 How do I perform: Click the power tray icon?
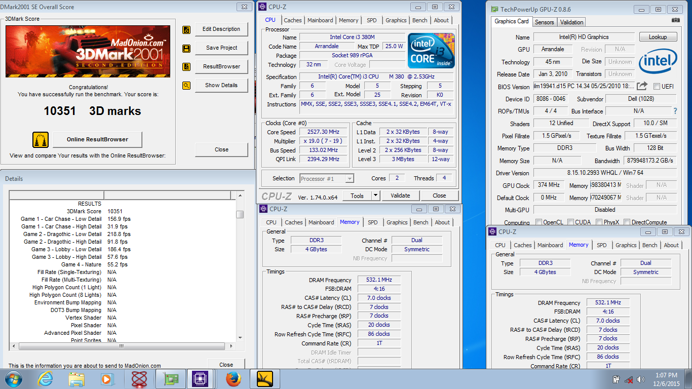(x=617, y=379)
